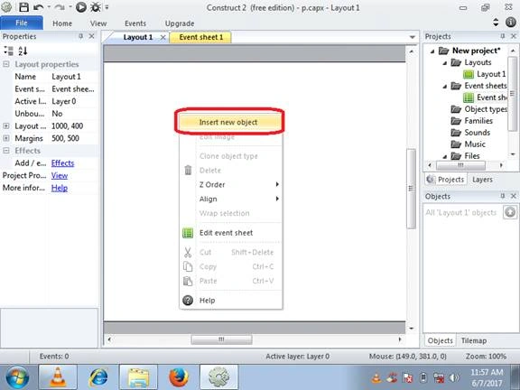Collapse the New project tree node

[432, 51]
